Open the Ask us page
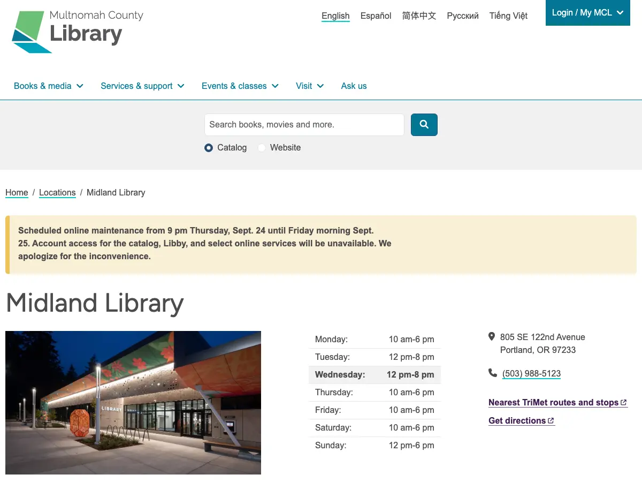Screen dimensions: 642x482 (x=354, y=86)
